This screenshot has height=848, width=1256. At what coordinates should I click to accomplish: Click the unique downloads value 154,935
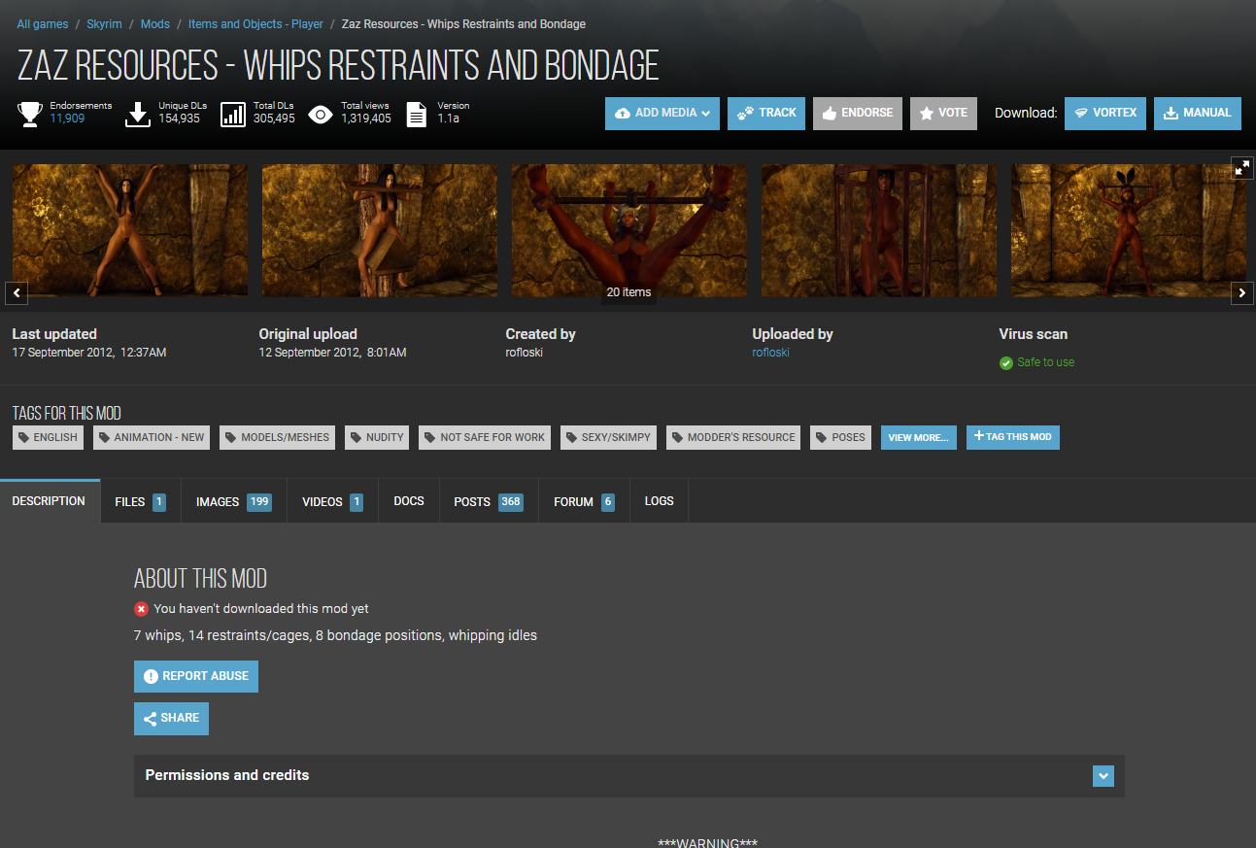(180, 119)
